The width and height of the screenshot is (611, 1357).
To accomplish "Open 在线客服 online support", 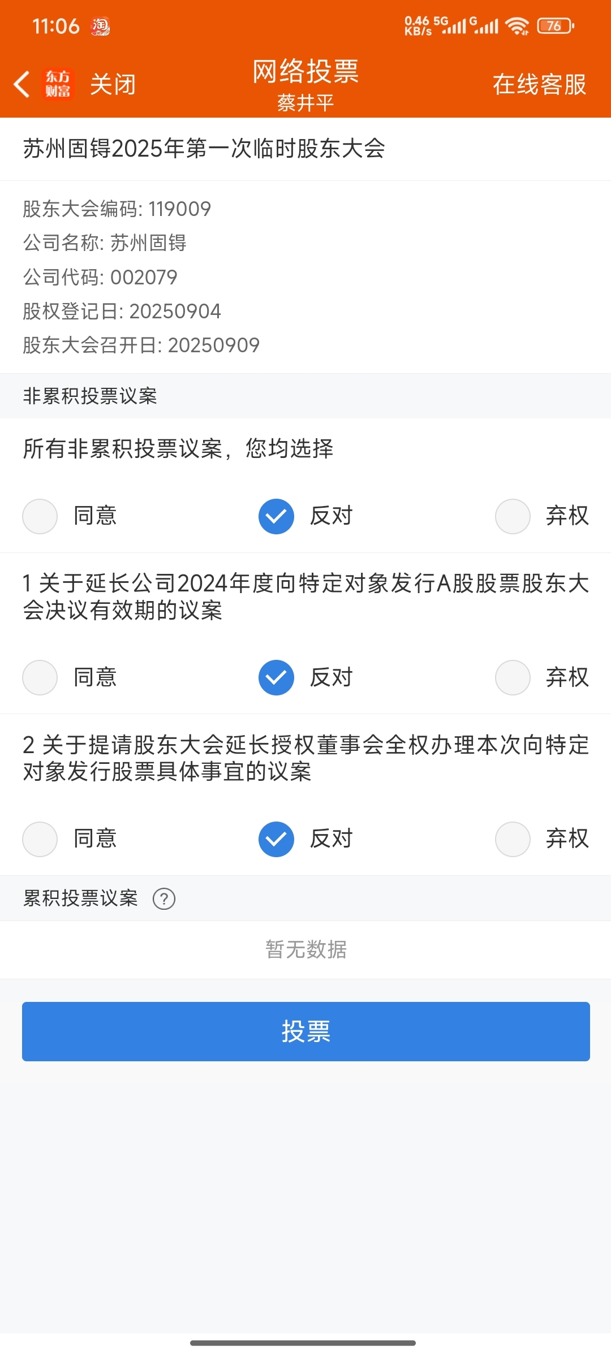I will coord(539,84).
